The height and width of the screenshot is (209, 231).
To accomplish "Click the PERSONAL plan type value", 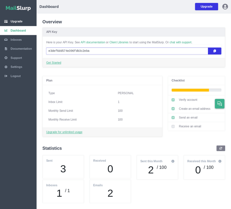I will tap(126, 93).
